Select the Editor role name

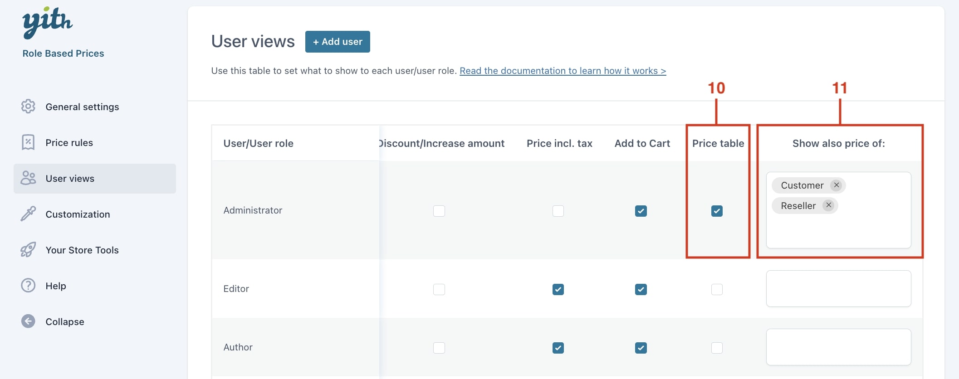(x=236, y=289)
